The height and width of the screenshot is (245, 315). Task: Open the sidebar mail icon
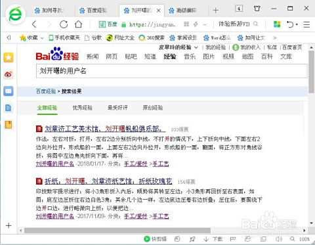click(x=9, y=91)
